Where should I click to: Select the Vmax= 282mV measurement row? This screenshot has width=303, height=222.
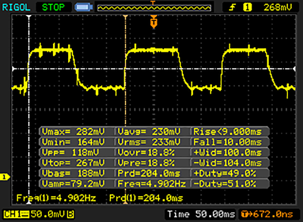(77, 131)
